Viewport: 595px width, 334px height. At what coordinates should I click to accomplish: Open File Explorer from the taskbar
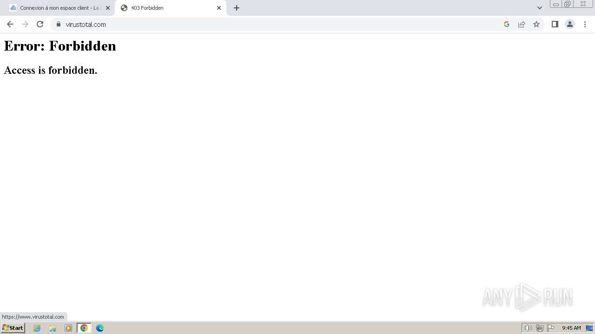tap(53, 328)
